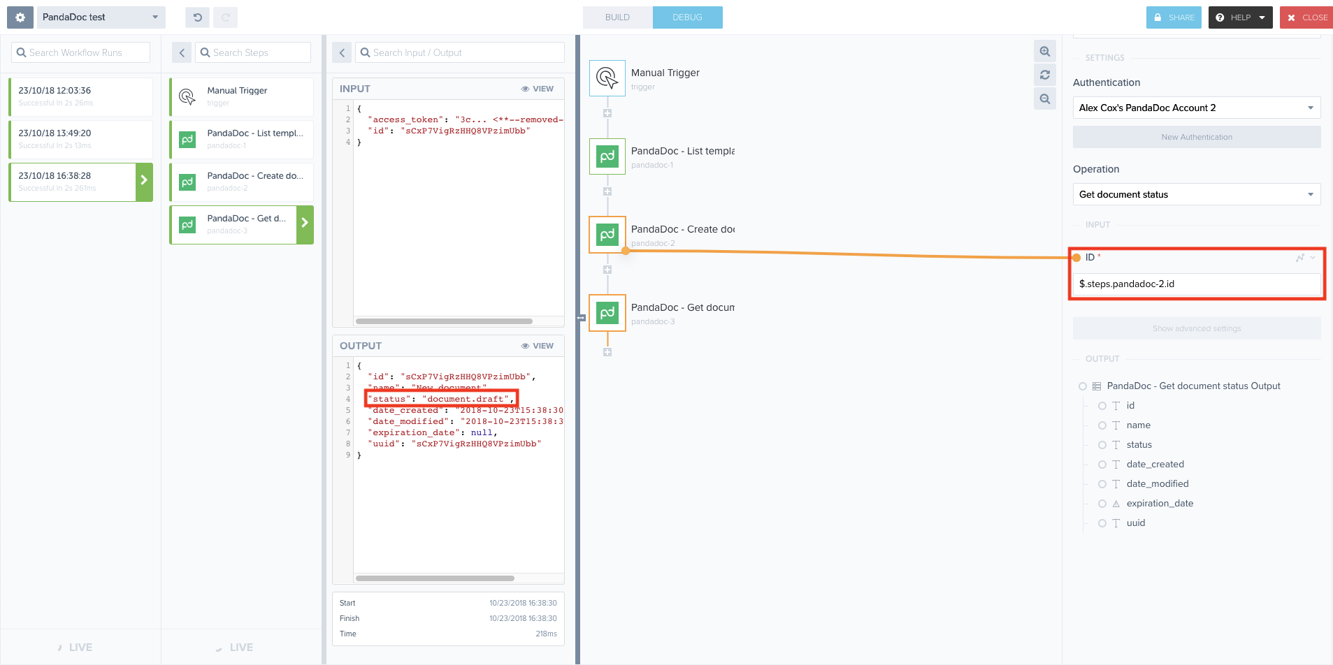
Task: Select the 23/10/18 16:38:28 workflow run
Action: pos(73,182)
